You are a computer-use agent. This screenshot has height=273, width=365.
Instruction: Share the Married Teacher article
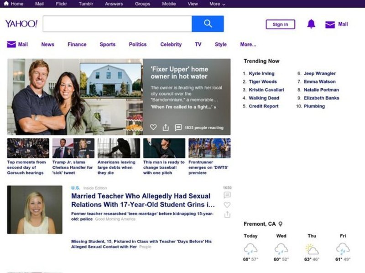click(x=227, y=214)
